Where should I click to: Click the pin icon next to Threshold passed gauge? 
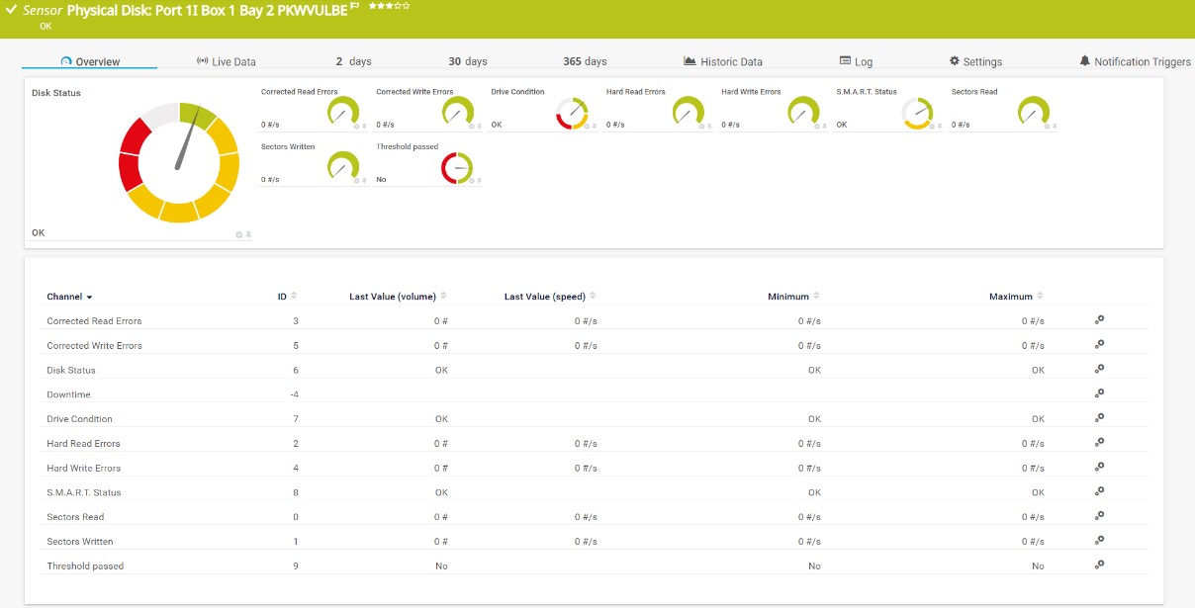coord(479,182)
